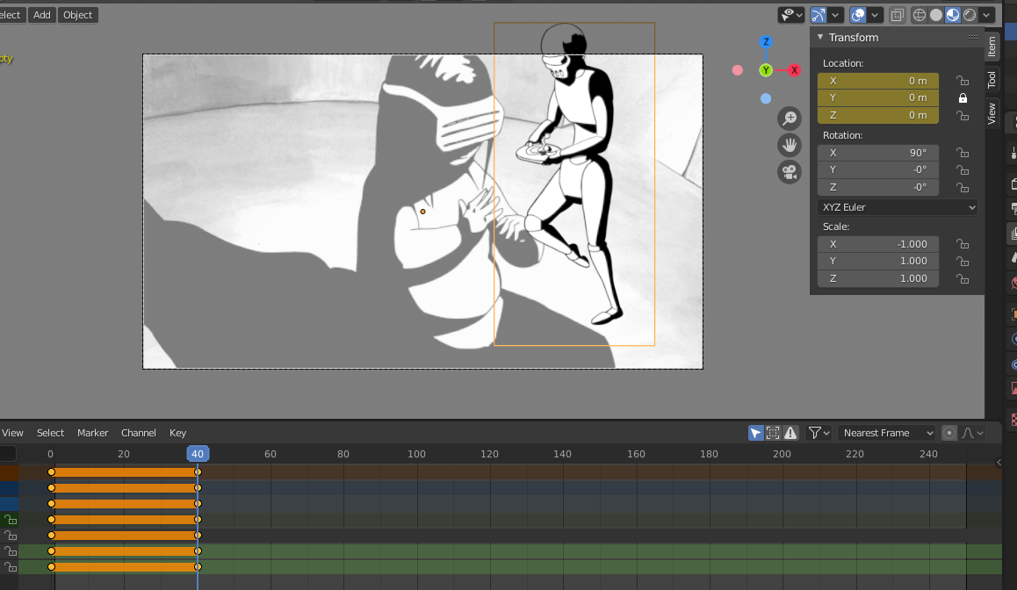Image resolution: width=1017 pixels, height=590 pixels.
Task: Click the current frame 40 playhead marker
Action: (x=198, y=454)
